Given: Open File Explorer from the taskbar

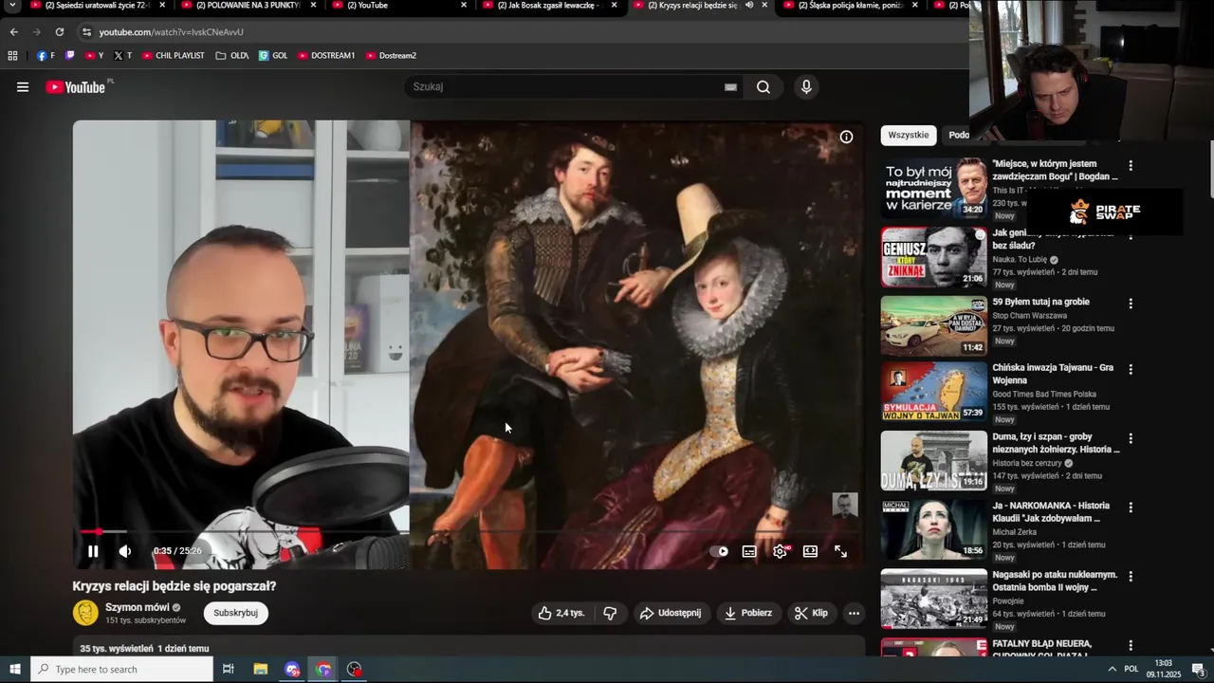Looking at the screenshot, I should [261, 670].
